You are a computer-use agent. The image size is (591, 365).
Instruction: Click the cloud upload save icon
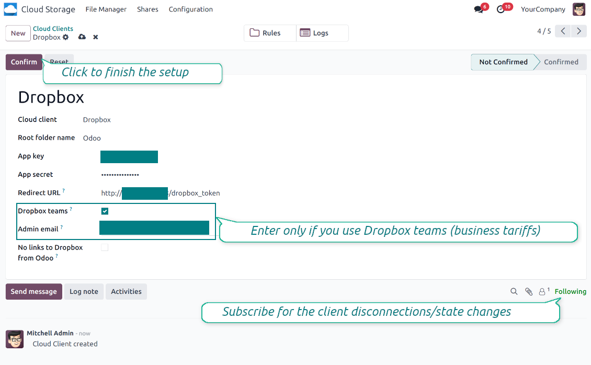click(x=82, y=37)
